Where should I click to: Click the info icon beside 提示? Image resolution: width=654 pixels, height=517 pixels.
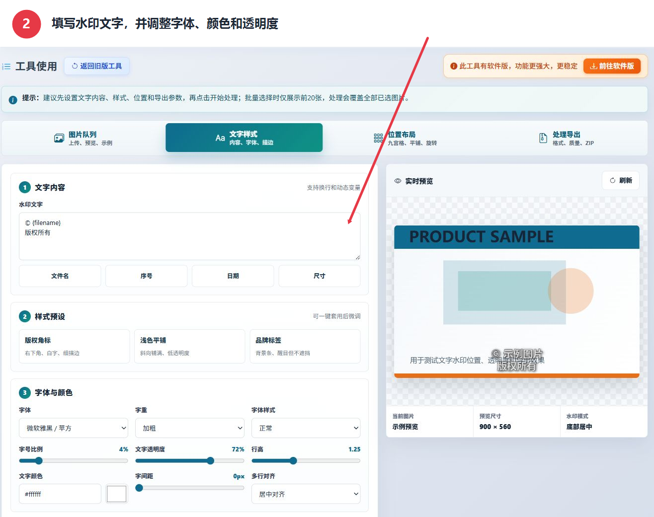[x=13, y=99]
